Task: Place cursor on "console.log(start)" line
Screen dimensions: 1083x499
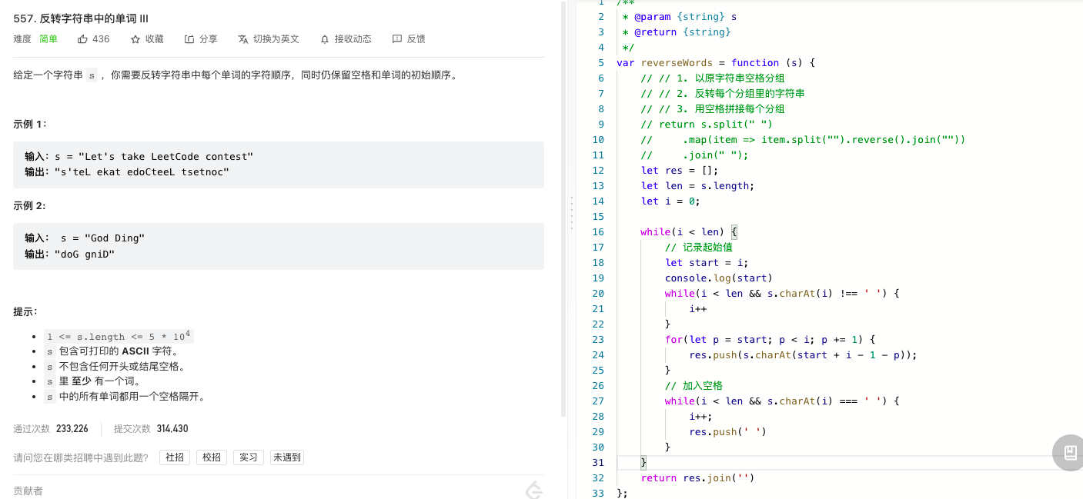Action: click(719, 278)
